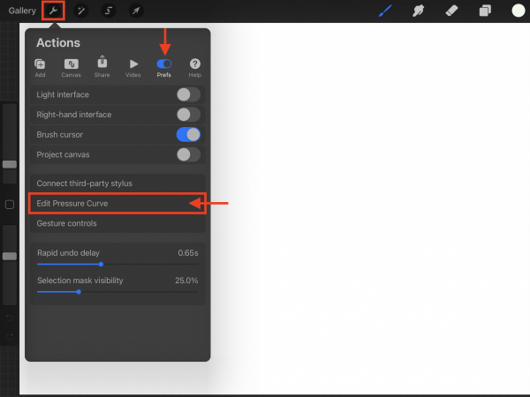The width and height of the screenshot is (530, 397).
Task: Open the Add tab in Actions
Action: click(x=40, y=68)
